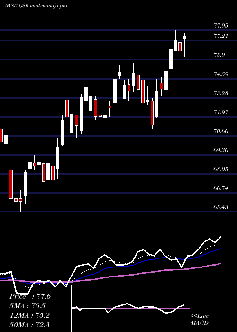This screenshot has height=332, width=237.
Task: Click the 68.05 price level label
Action: coord(221,169)
